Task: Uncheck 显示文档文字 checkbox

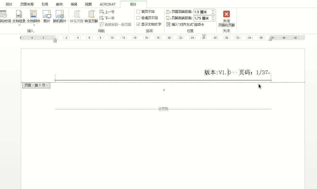Action: point(138,24)
